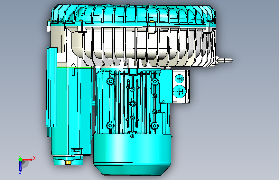Select the narrow vertical plate on the far left
The height and width of the screenshot is (180, 279).
(x=52, y=87)
